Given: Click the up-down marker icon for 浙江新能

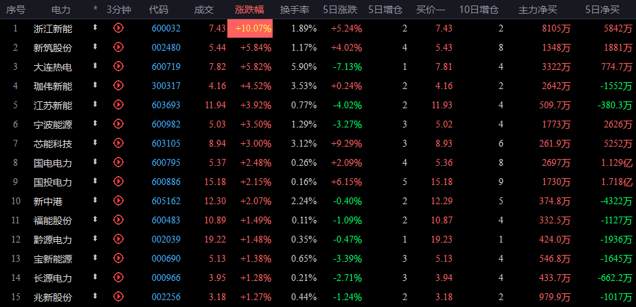Looking at the screenshot, I should click(95, 27).
